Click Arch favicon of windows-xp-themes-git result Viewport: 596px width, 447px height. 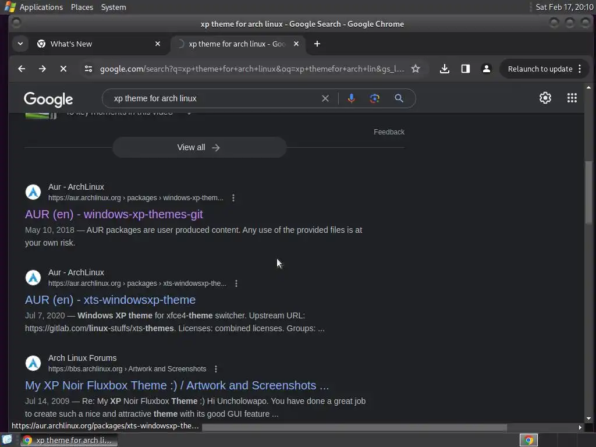[x=33, y=192]
